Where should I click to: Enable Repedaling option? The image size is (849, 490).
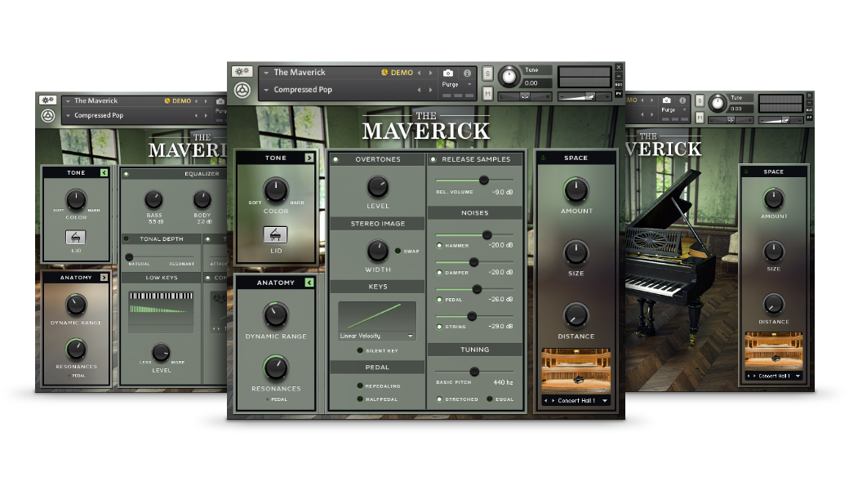point(359,386)
